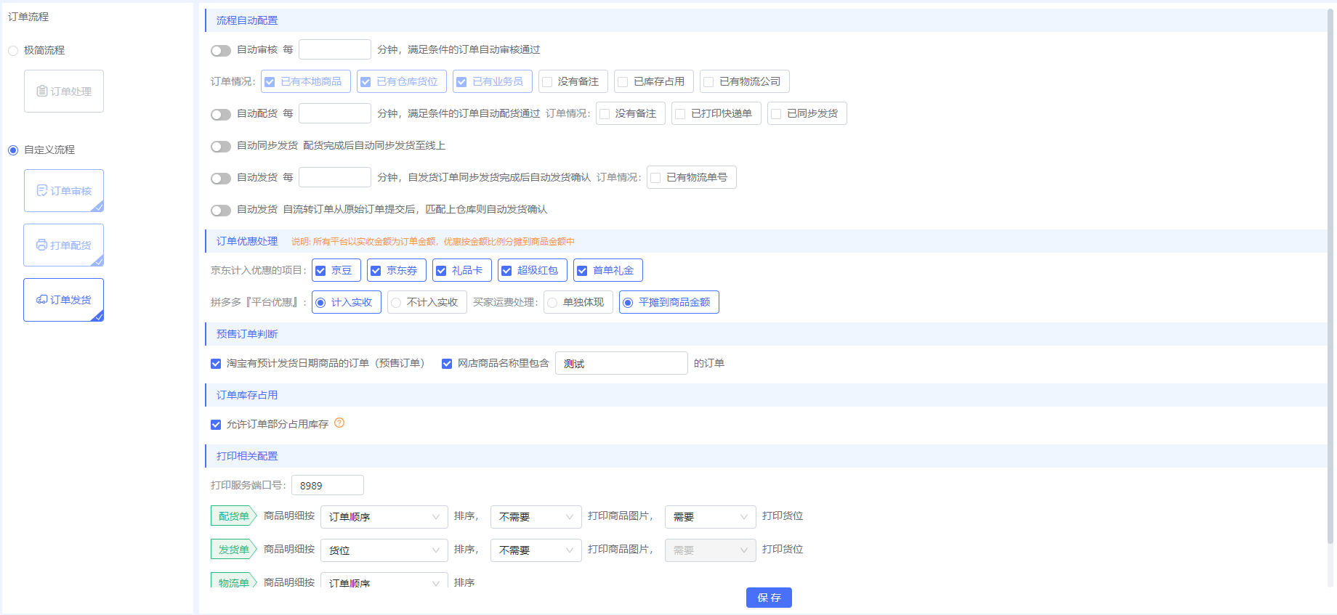Click the truck icon on 订单发货 card
This screenshot has width=1337, height=615.
point(42,299)
